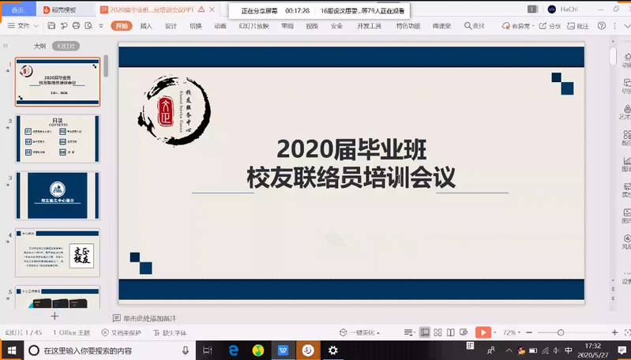Image resolution: width=631 pixels, height=360 pixels.
Task: Open the 插入 ribbon tab
Action: point(146,26)
